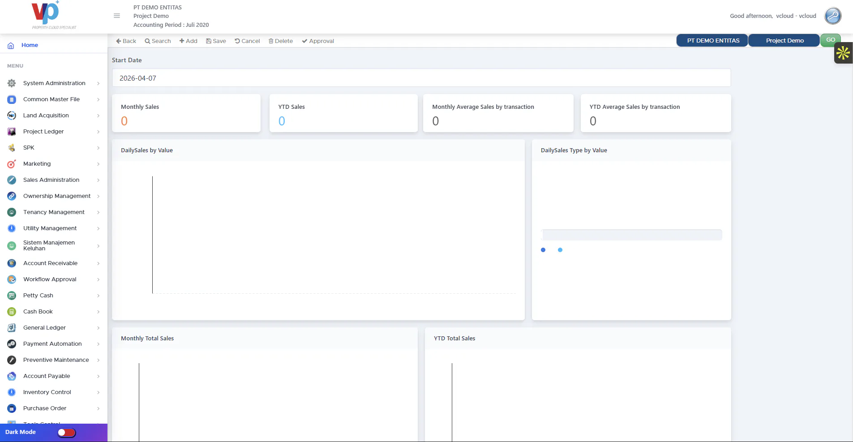Click the Preventive Maintenance wrench icon
Screen dimensions: 853x442
(12, 360)
